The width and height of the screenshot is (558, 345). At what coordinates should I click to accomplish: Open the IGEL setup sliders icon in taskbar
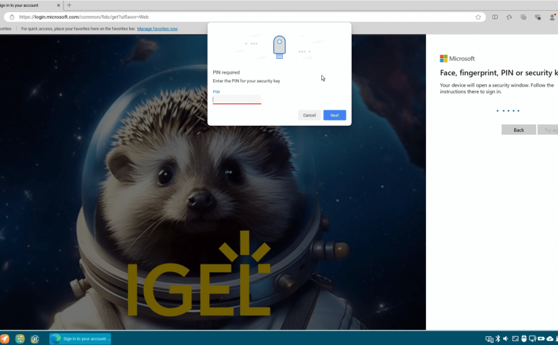click(20, 339)
